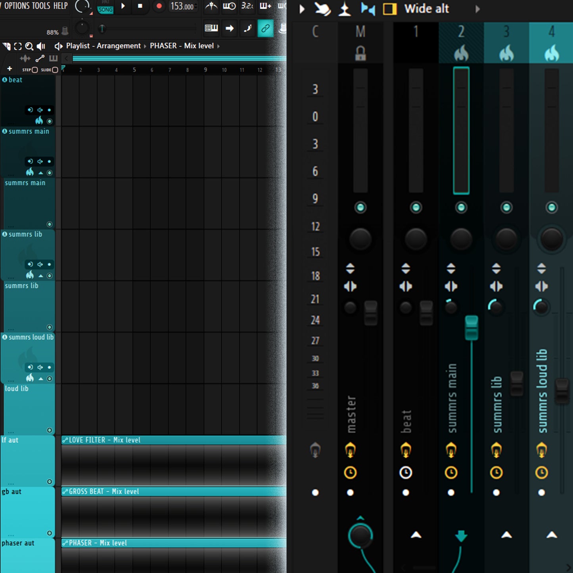Click the blue mixer extra-tracks view icon
The image size is (573, 573).
pos(368,9)
